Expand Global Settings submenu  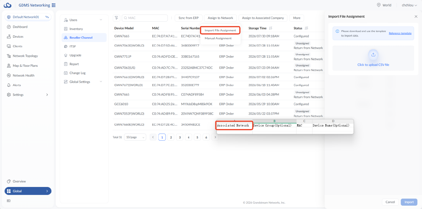(101, 82)
